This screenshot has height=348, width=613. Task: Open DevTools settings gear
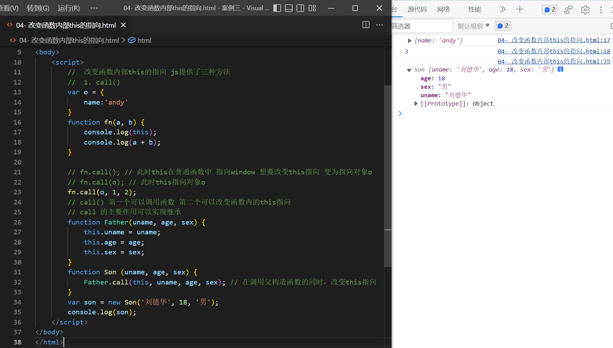[585, 10]
